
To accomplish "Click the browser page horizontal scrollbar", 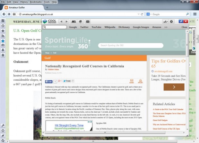I will pyautogui.click(x=93, y=141).
